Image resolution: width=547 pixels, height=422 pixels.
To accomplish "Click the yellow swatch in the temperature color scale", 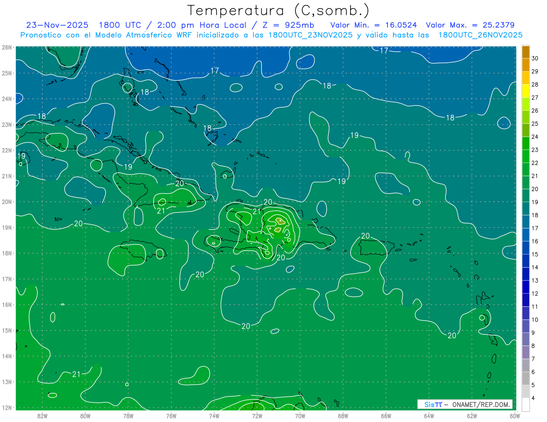I will [x=526, y=91].
